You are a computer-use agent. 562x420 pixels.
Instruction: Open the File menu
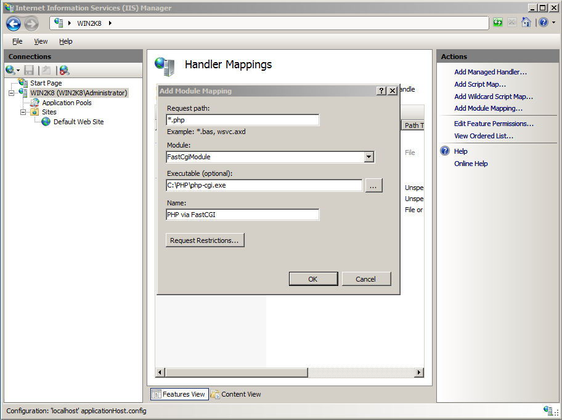coord(17,41)
